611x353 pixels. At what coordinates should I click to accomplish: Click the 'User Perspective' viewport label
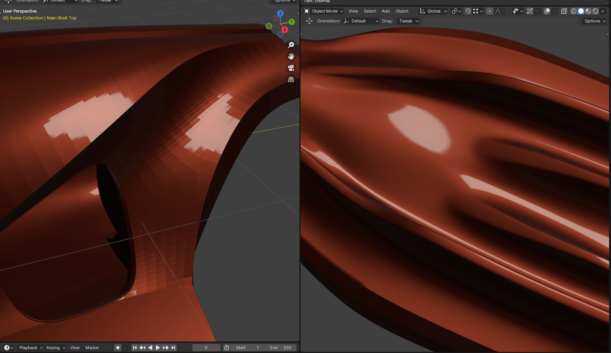[x=20, y=11]
